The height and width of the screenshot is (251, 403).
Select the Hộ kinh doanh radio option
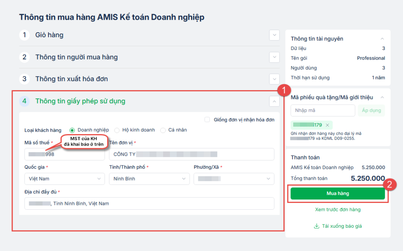point(117,130)
